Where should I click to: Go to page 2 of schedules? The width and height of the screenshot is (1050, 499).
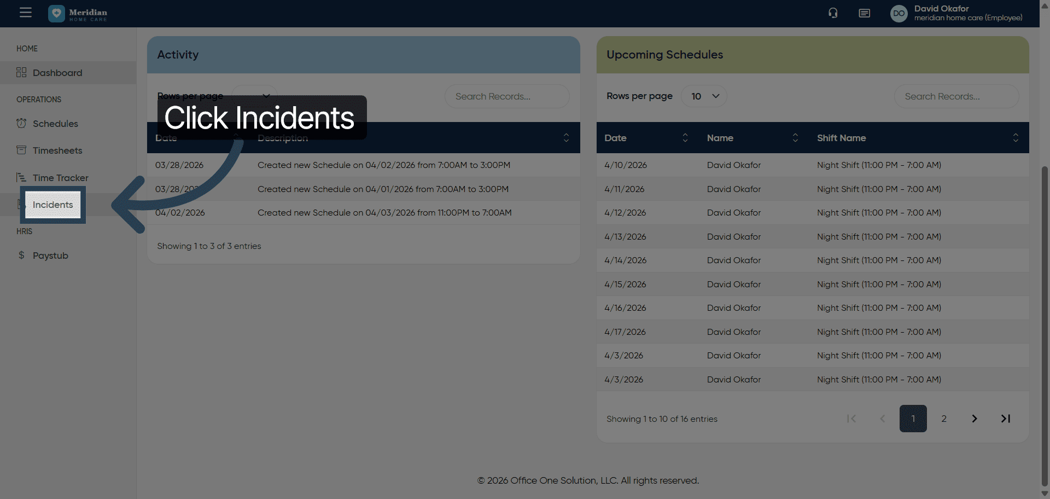943,419
